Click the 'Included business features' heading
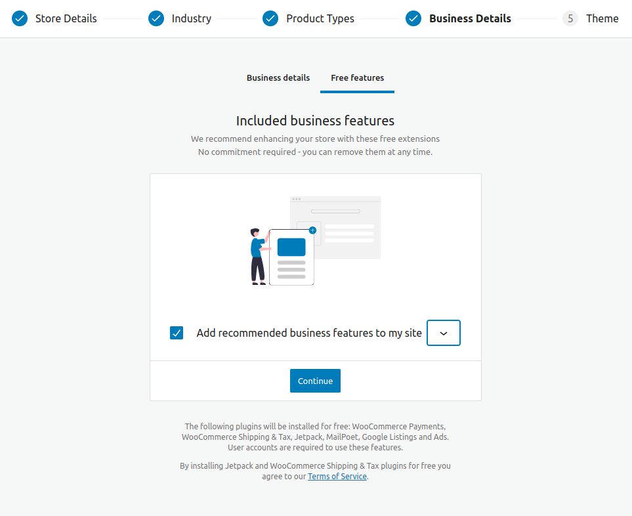Image resolution: width=632 pixels, height=516 pixels. 315,121
